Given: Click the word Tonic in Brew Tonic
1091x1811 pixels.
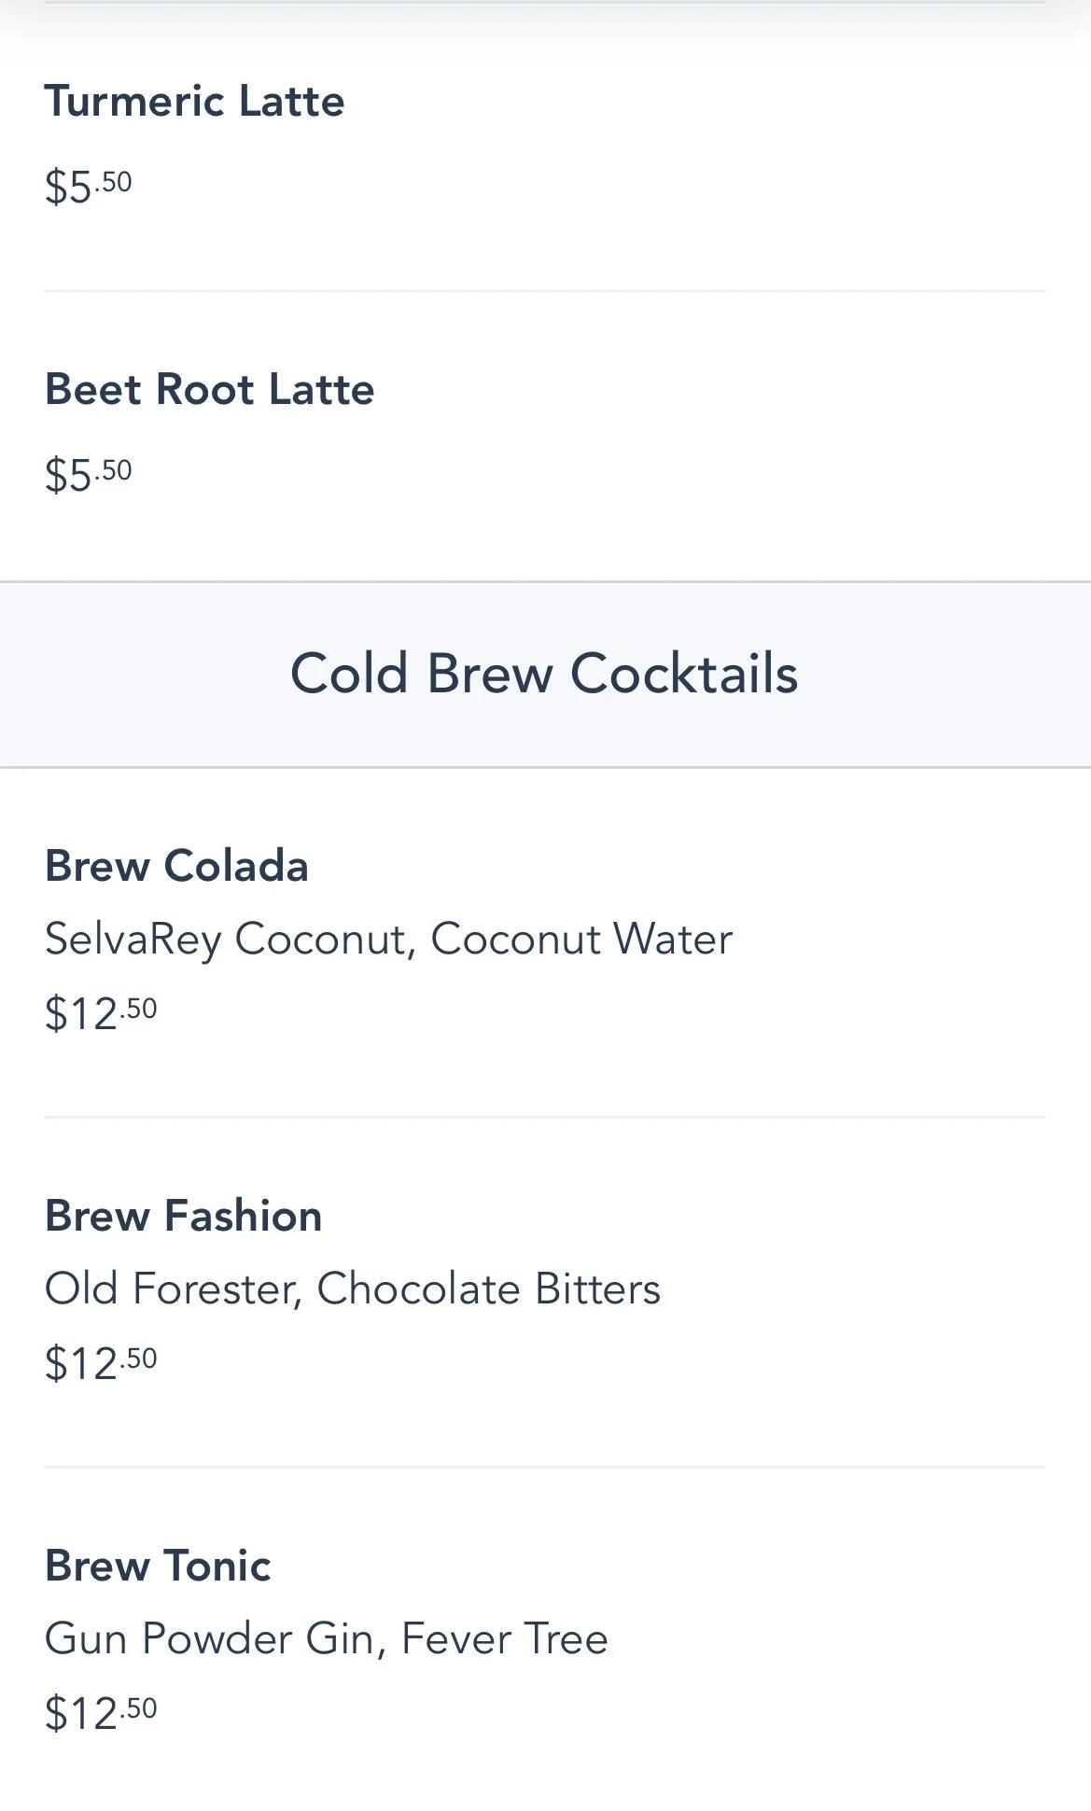Looking at the screenshot, I should (217, 1566).
